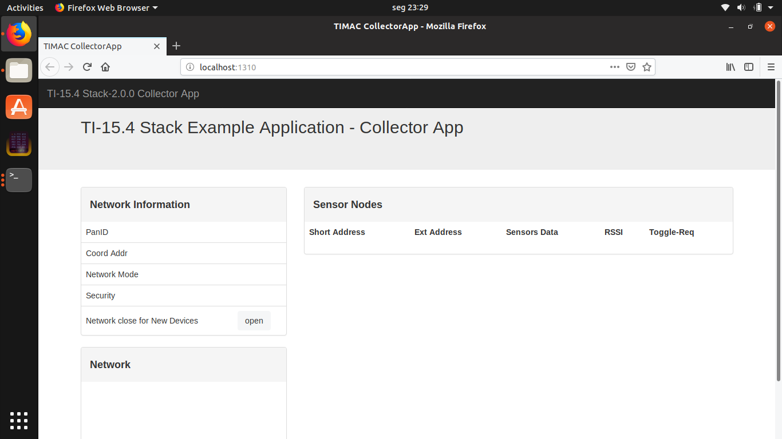Image resolution: width=782 pixels, height=439 pixels.
Task: Close the TIMAC CollectorApp tab
Action: click(x=157, y=46)
